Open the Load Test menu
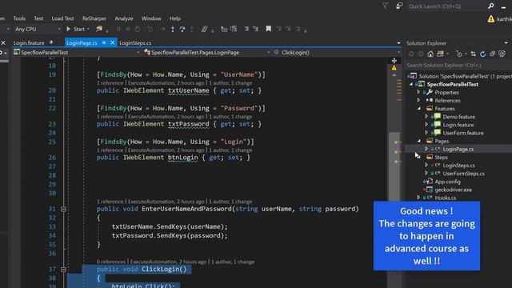 (62, 18)
